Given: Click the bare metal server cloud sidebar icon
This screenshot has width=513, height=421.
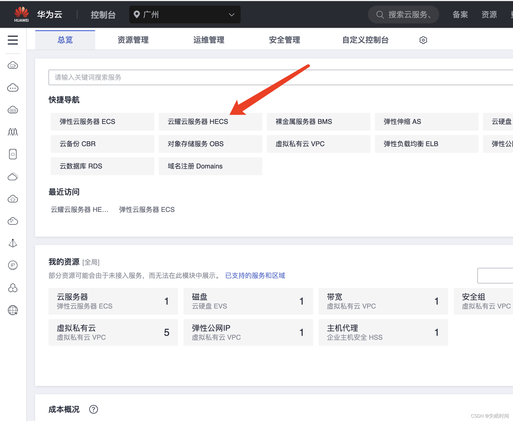Looking at the screenshot, I should click(x=13, y=110).
